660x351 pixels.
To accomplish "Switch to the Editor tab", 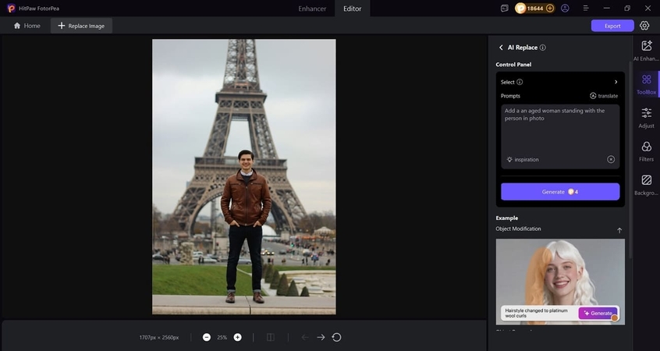I will click(353, 9).
